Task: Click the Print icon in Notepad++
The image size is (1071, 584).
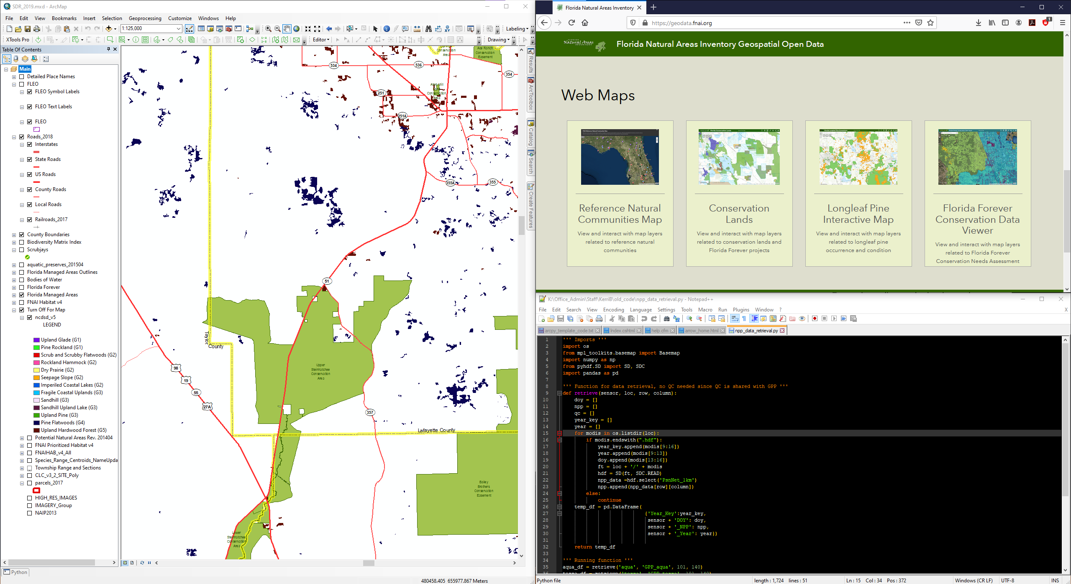Action: (599, 319)
